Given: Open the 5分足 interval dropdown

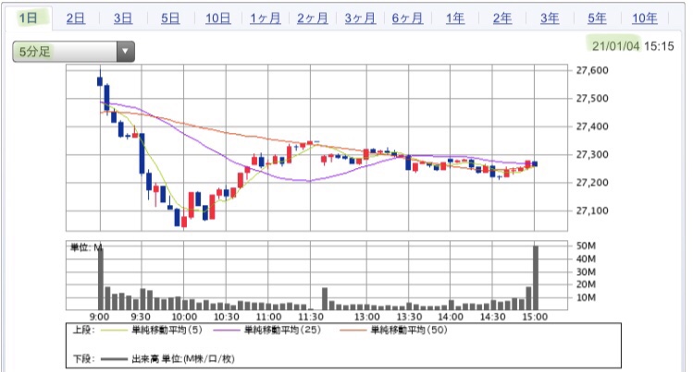Looking at the screenshot, I should coord(73,52).
